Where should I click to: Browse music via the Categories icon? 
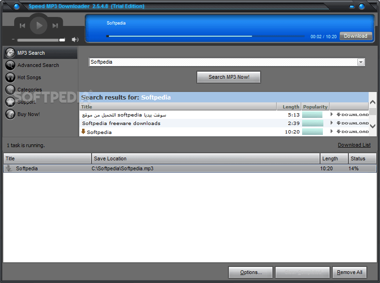pyautogui.click(x=10, y=89)
